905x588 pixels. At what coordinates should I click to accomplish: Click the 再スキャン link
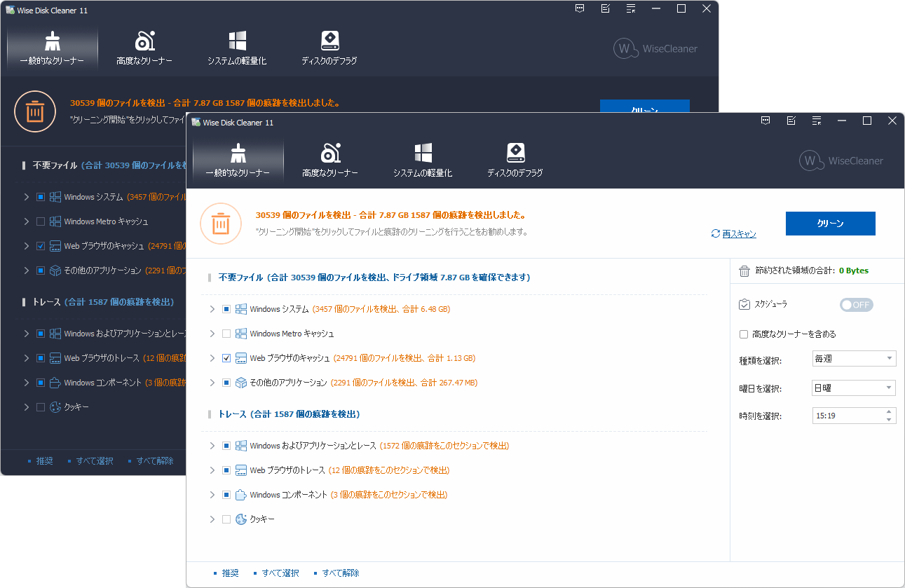pyautogui.click(x=740, y=234)
